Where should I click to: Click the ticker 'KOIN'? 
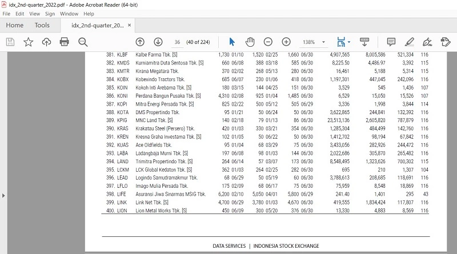[122, 87]
